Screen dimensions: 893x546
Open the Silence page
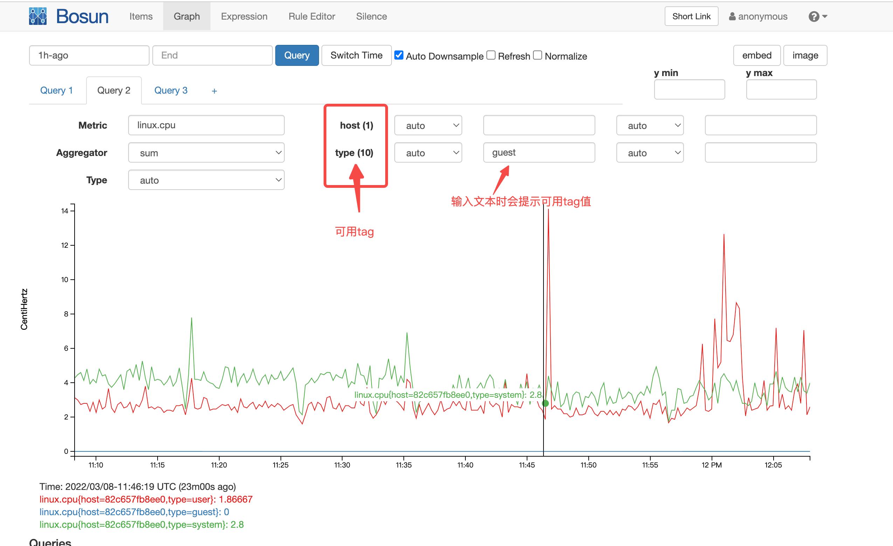pyautogui.click(x=372, y=16)
